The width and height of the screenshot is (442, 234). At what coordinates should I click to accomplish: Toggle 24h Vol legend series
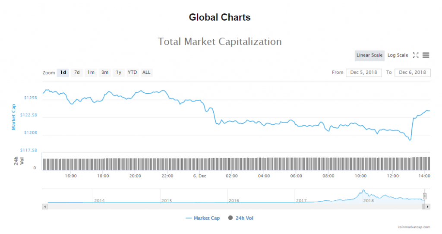(x=241, y=218)
